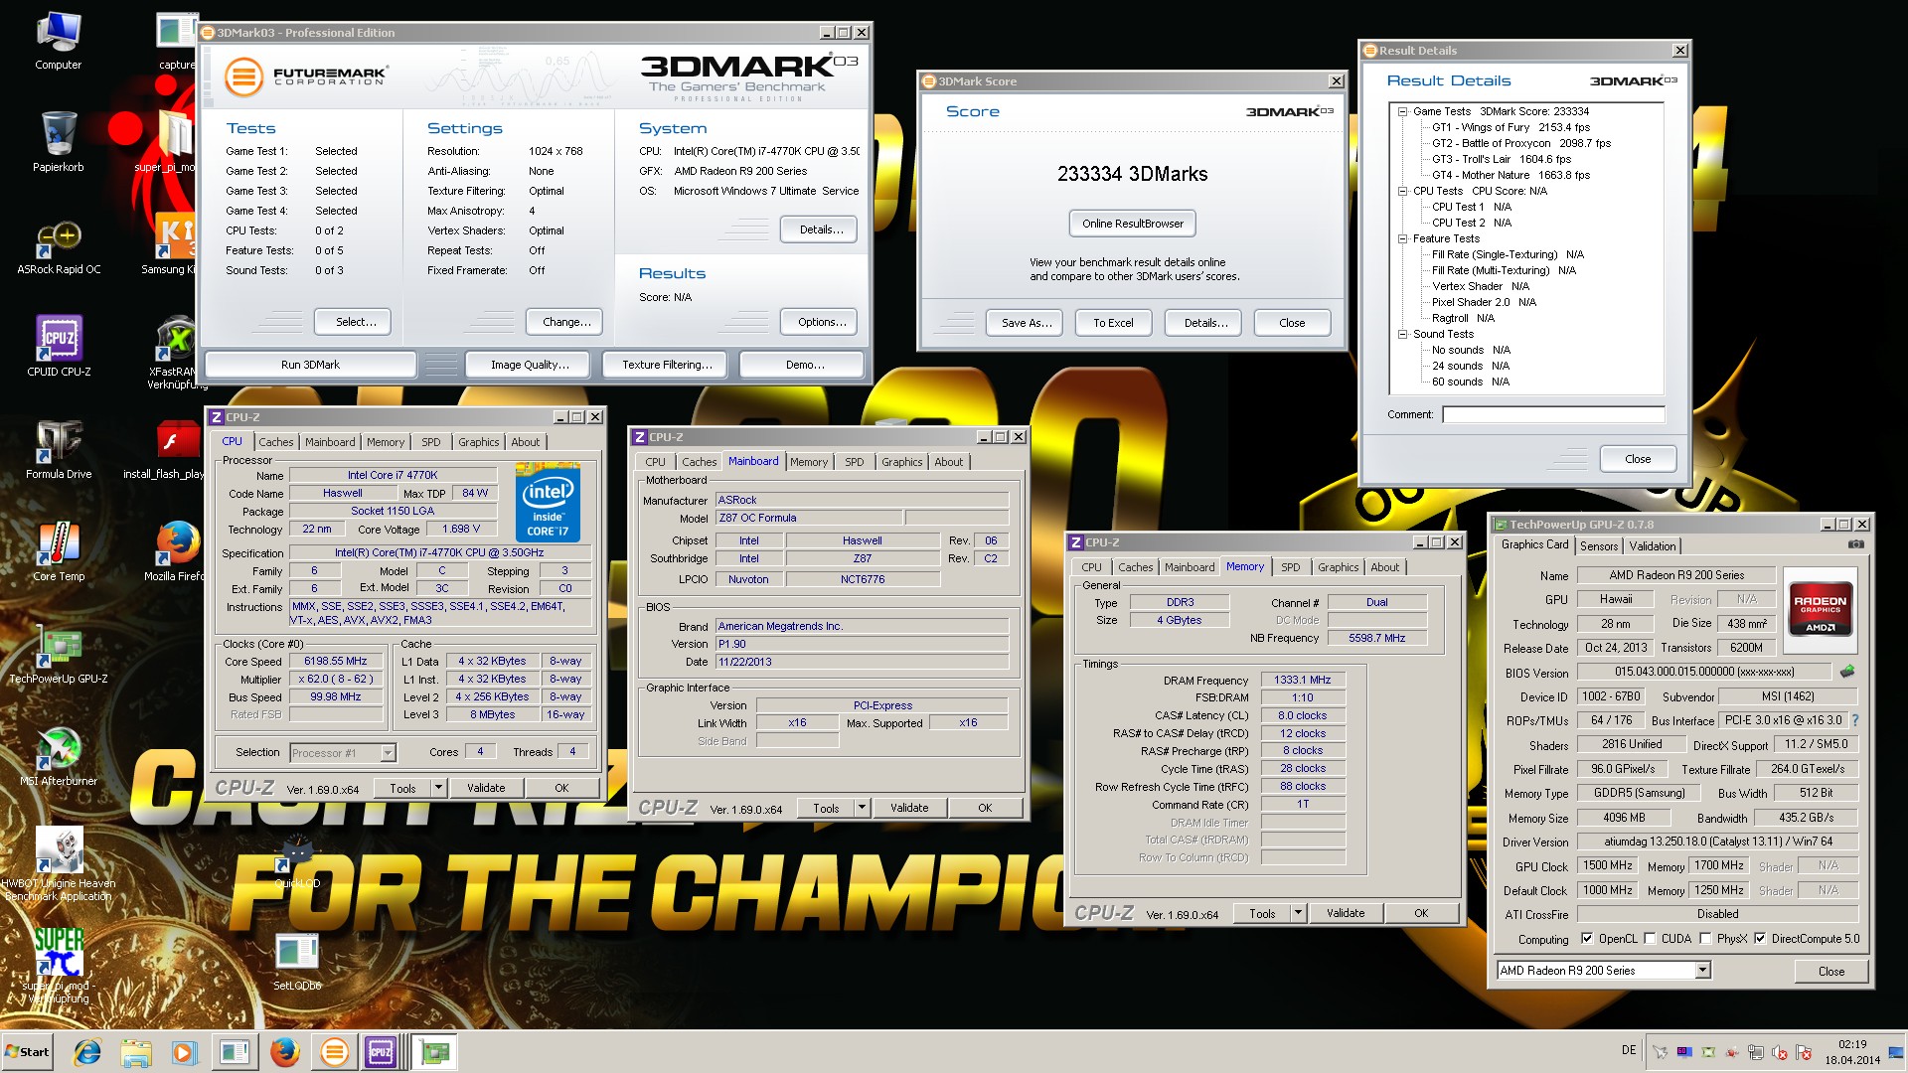The width and height of the screenshot is (1908, 1073).
Task: Collapse the CPU Tests tree node
Action: (1403, 192)
